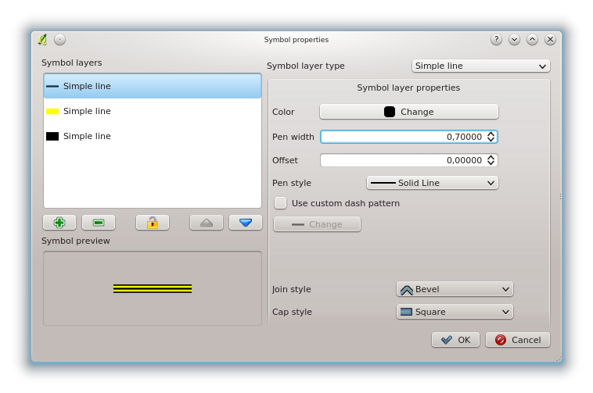Screen dimensions: 593x393
Task: Enable the Use custom dash pattern checkbox
Action: (x=280, y=203)
